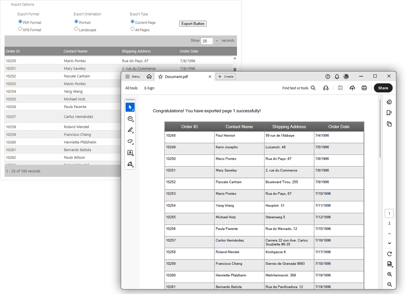The height and width of the screenshot is (294, 406).
Task: Click grid row 10262 Paula Wilson
Action: [x=63, y=157]
